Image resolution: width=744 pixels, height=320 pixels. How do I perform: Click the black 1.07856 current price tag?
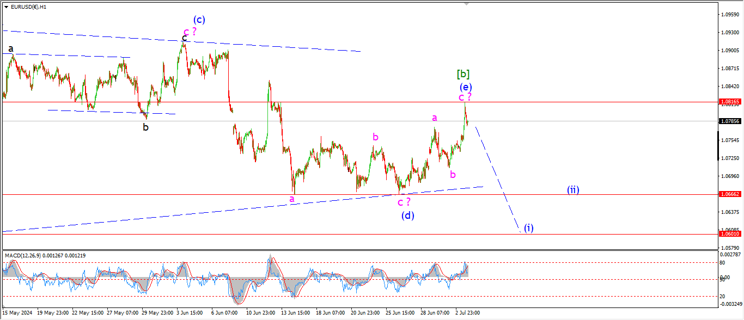click(x=730, y=121)
